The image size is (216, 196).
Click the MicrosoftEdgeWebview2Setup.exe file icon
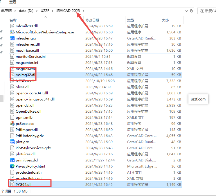point(12,32)
